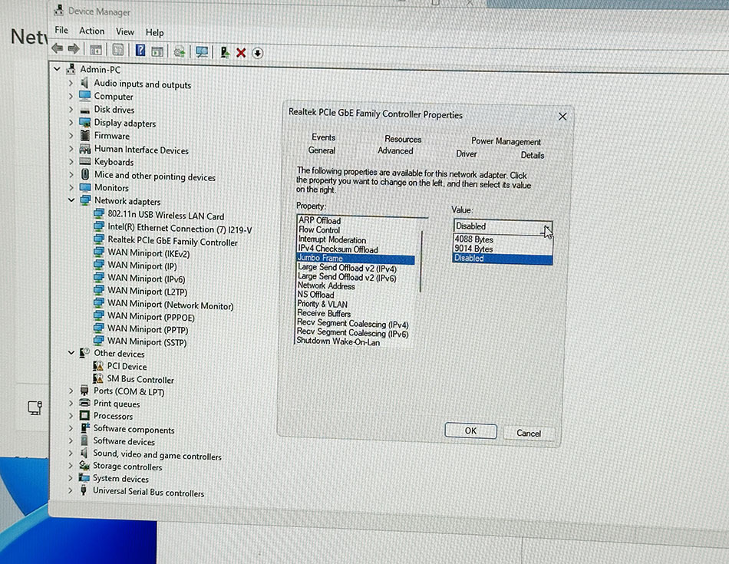
Task: Click the Cancel button
Action: (x=529, y=434)
